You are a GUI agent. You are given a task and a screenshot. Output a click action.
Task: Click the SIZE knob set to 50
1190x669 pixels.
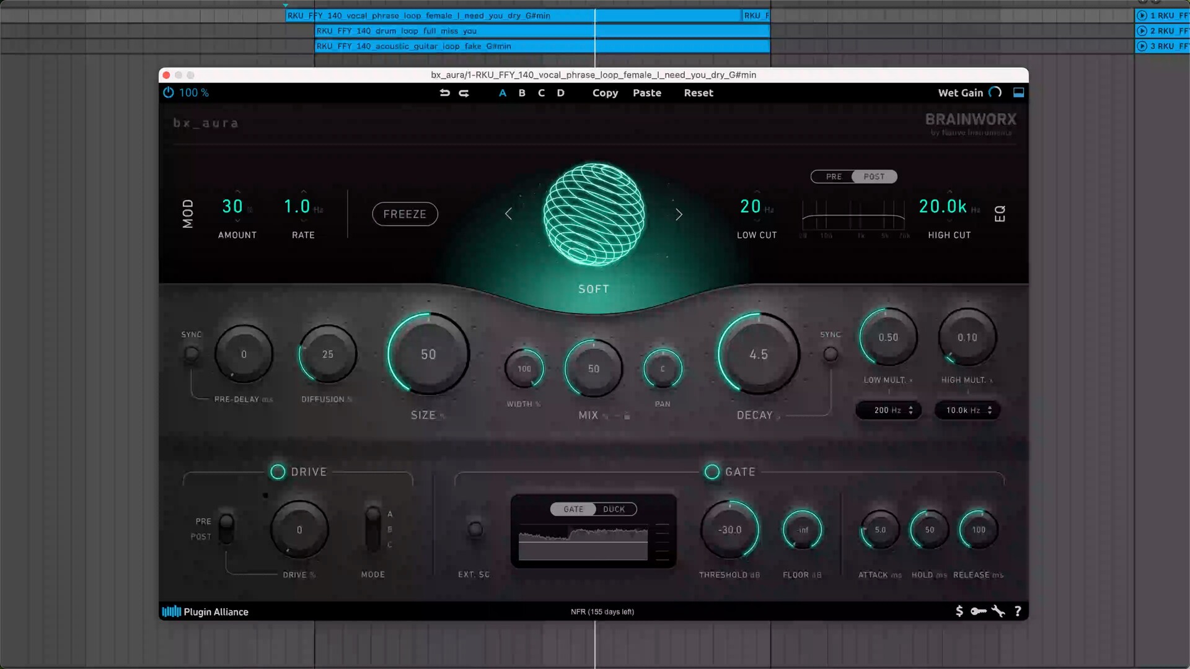coord(428,354)
